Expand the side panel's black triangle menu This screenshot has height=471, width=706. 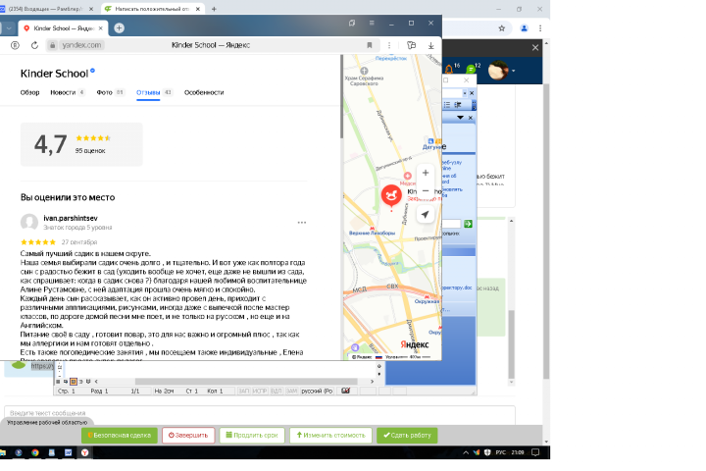point(460,118)
